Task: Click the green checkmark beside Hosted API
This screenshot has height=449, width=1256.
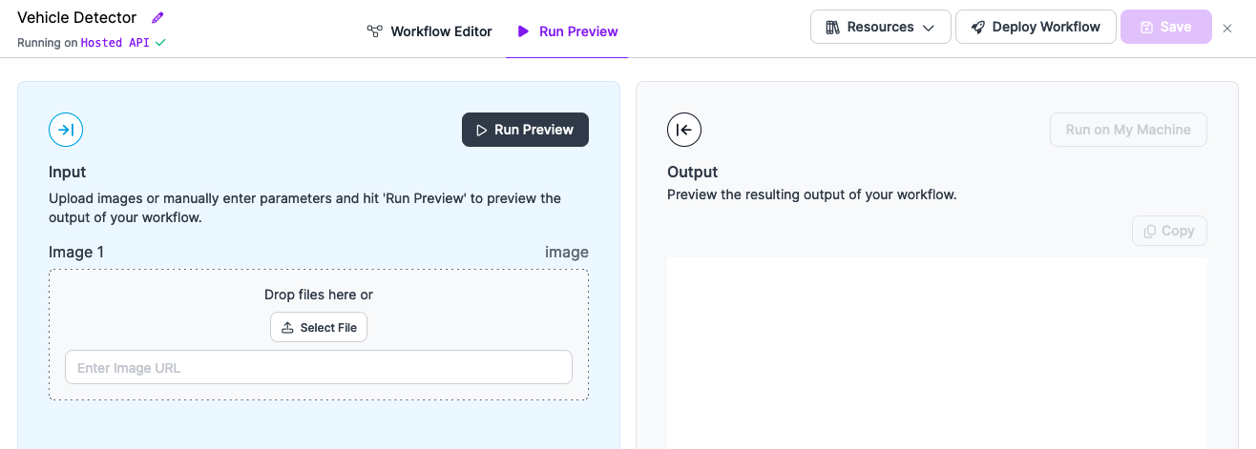Action: click(160, 43)
